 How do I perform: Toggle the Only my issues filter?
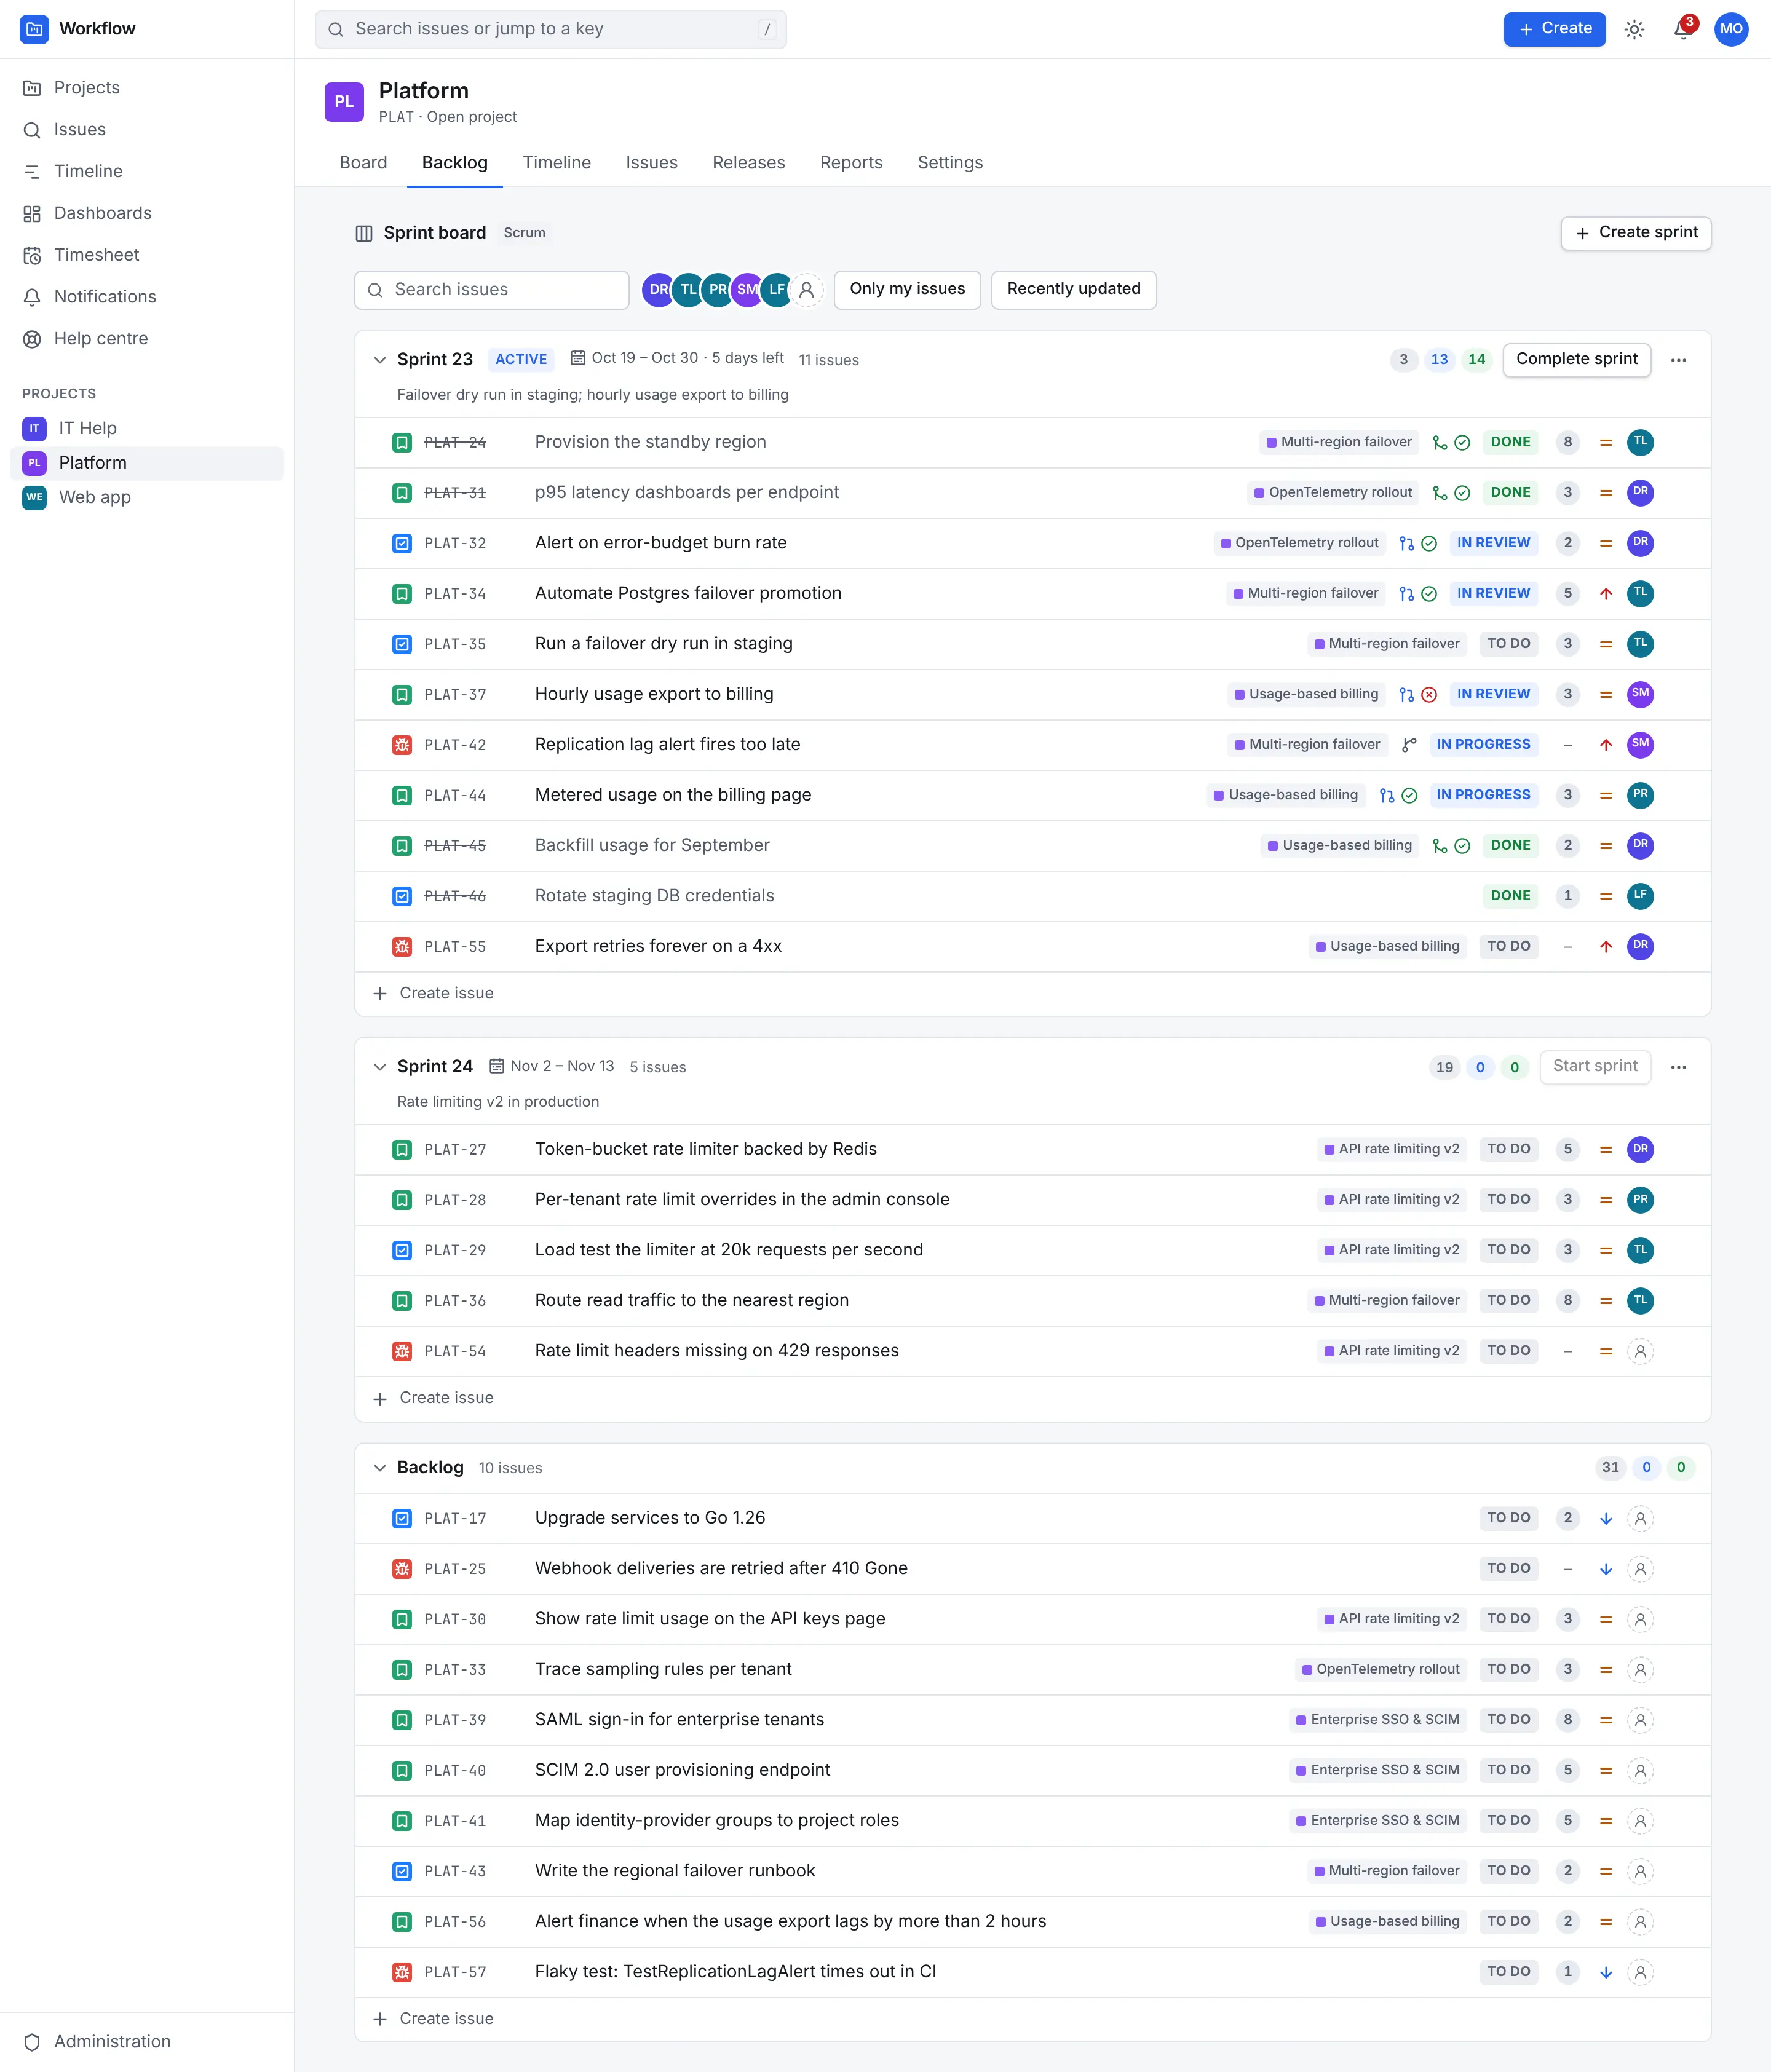tap(907, 289)
